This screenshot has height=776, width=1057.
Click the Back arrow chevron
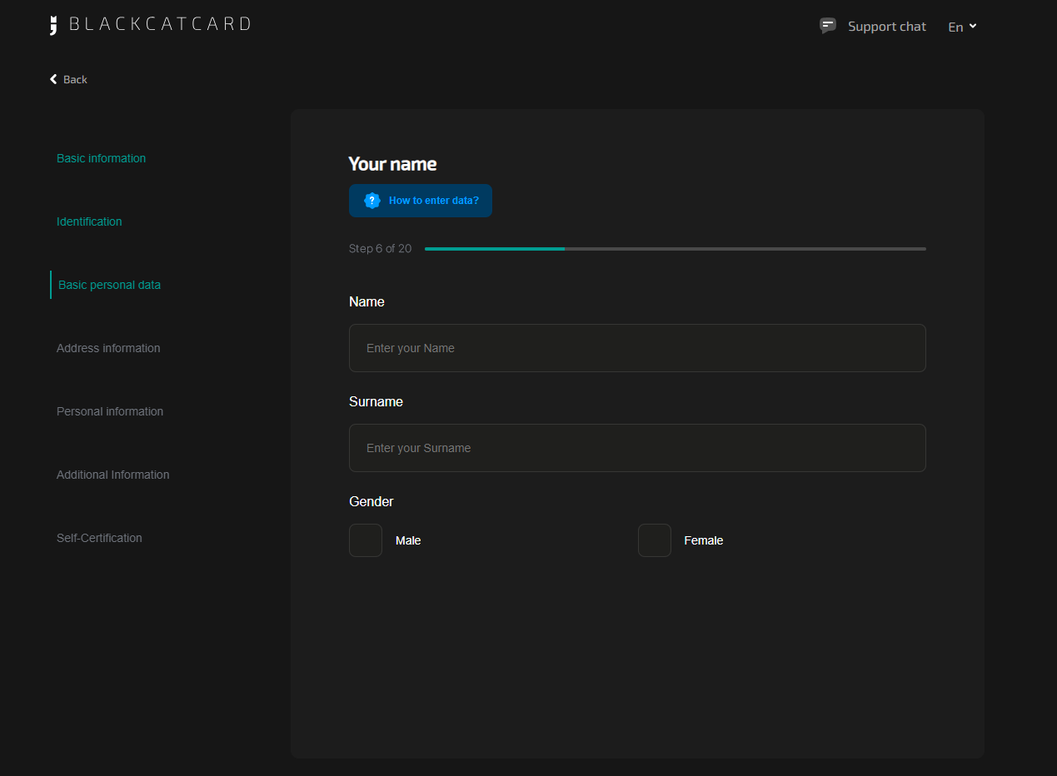pyautogui.click(x=53, y=79)
